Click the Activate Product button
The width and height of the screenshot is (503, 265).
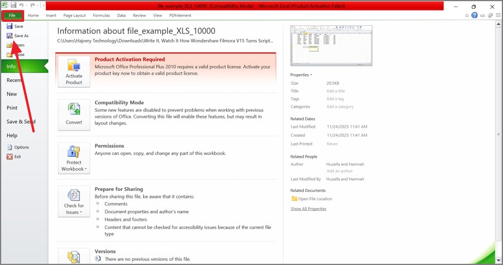[74, 71]
